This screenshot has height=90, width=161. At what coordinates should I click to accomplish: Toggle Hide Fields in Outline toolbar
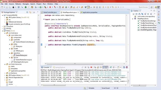[x=142, y=14]
